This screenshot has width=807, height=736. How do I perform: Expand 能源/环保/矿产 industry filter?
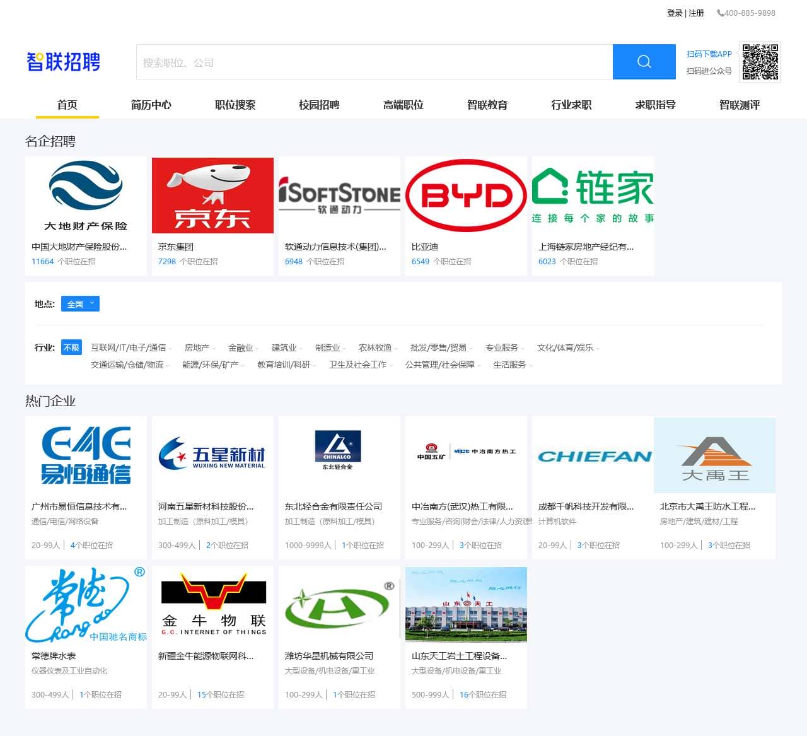pos(212,365)
